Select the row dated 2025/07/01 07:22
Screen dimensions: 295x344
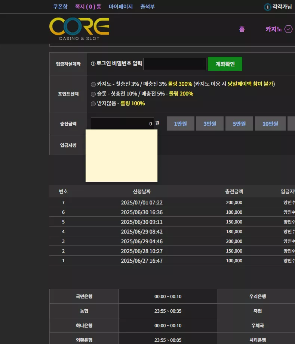tap(172, 202)
